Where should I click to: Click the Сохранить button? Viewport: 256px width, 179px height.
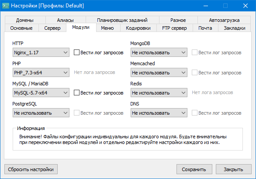click(x=194, y=169)
